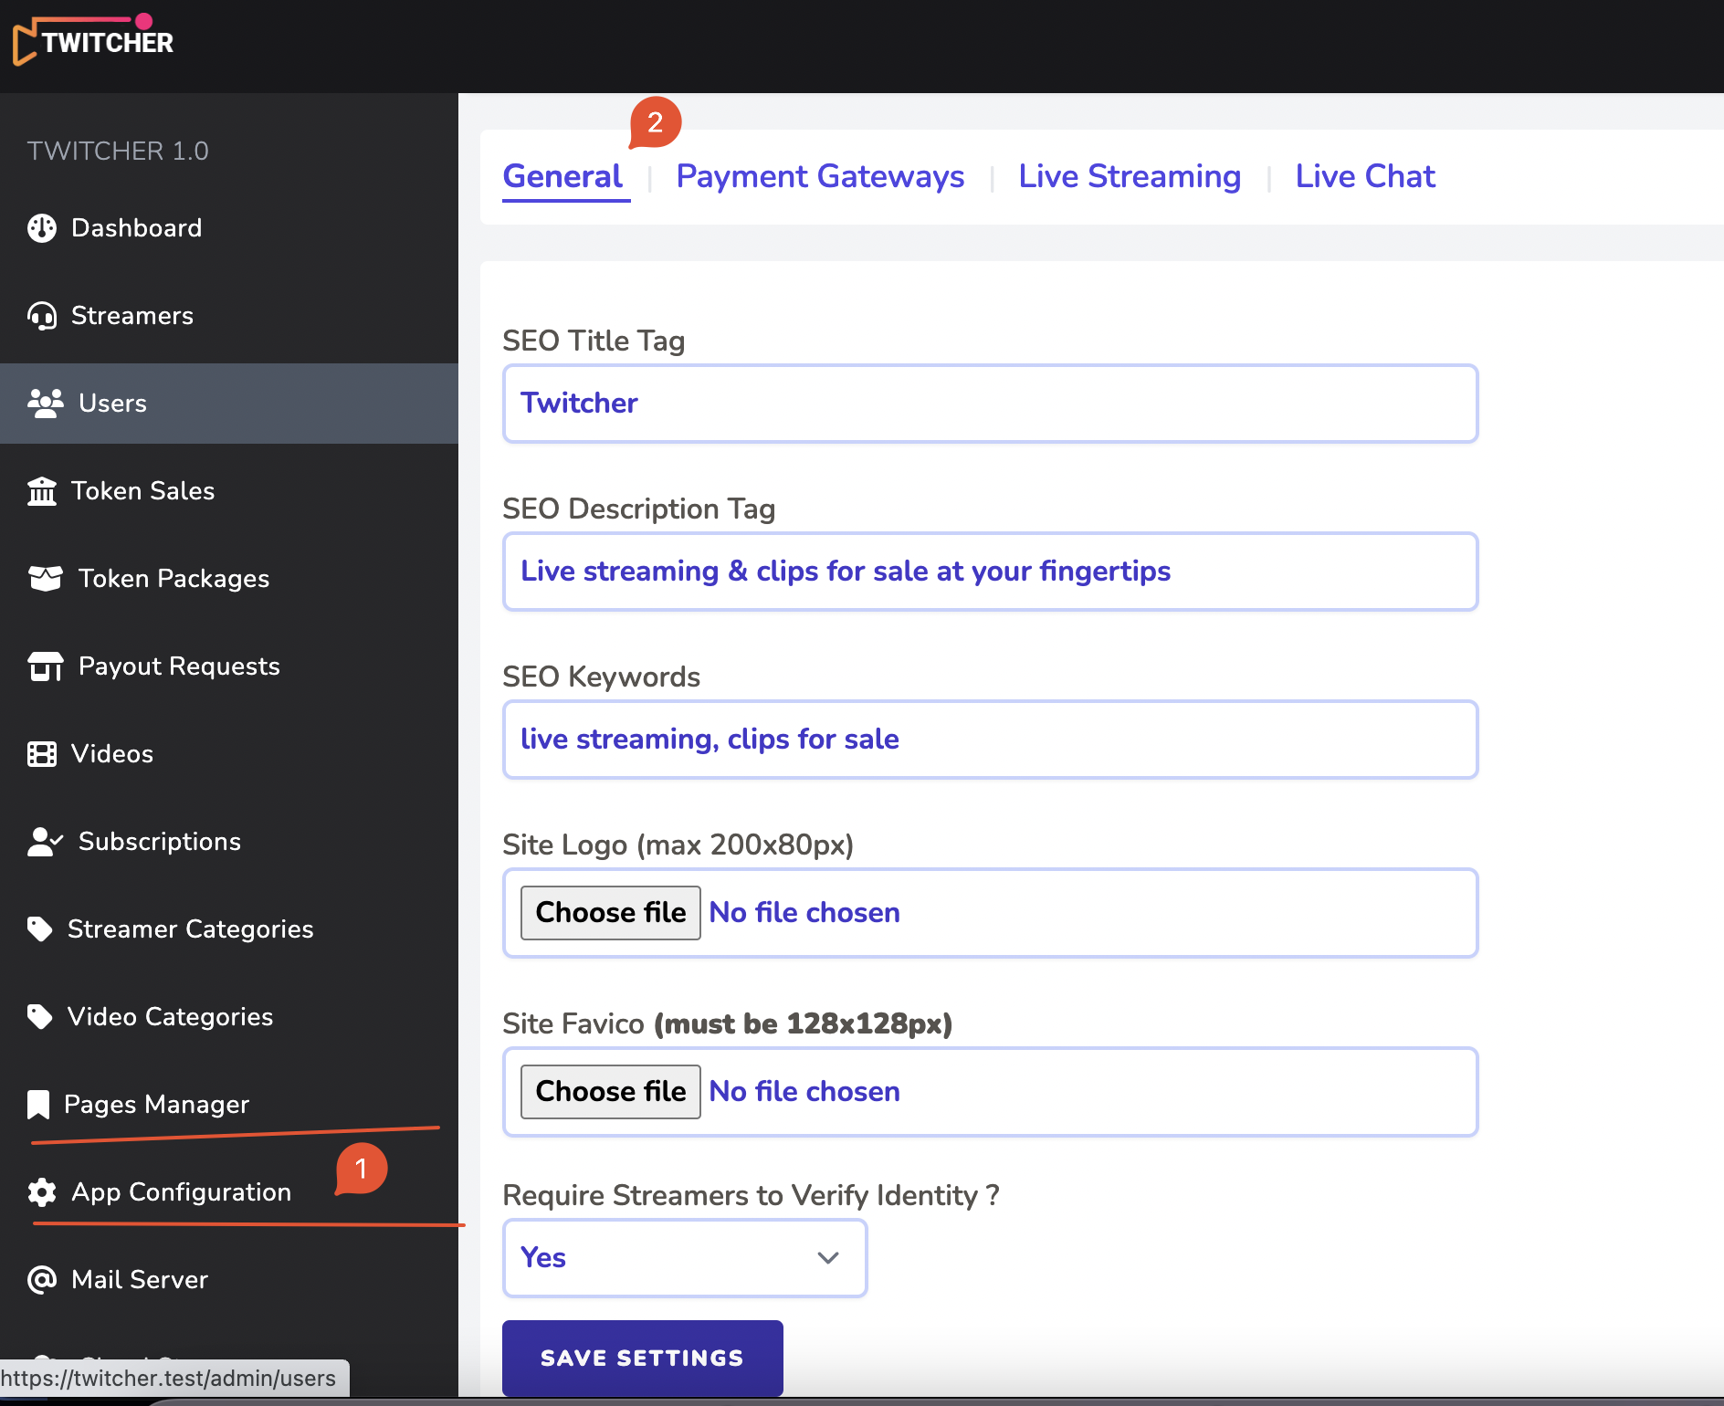Viewport: 1724px width, 1406px height.
Task: Open the Verify Identity dropdown
Action: point(684,1258)
